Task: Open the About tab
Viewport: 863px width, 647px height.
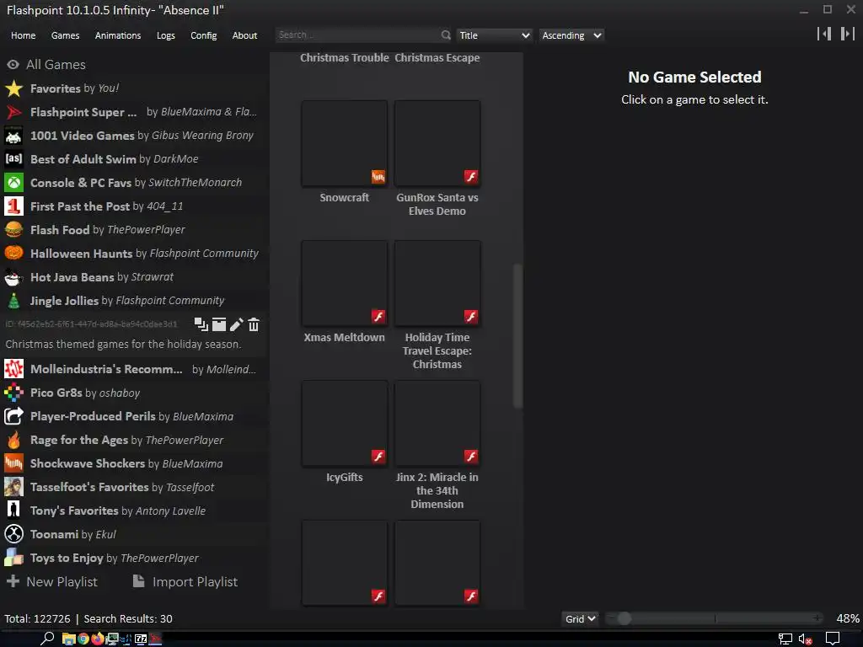Action: click(x=244, y=35)
